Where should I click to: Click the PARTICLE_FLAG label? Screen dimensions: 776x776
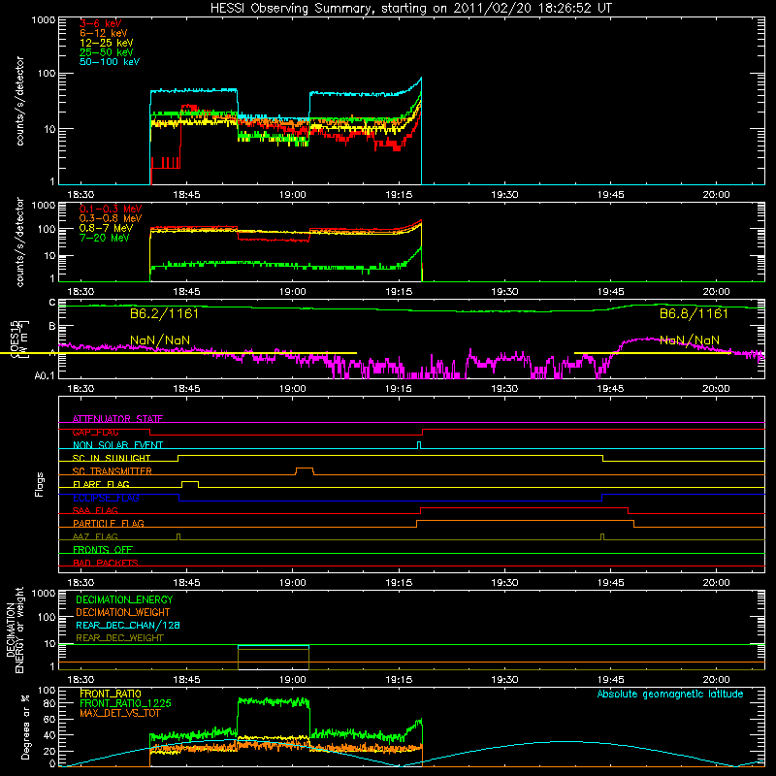109,523
